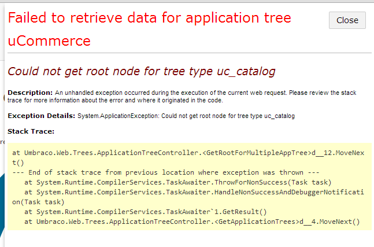The image size is (374, 247).
Task: Click the 'TaskAwaiter`1.GetResult()' stack line
Action: (146, 212)
